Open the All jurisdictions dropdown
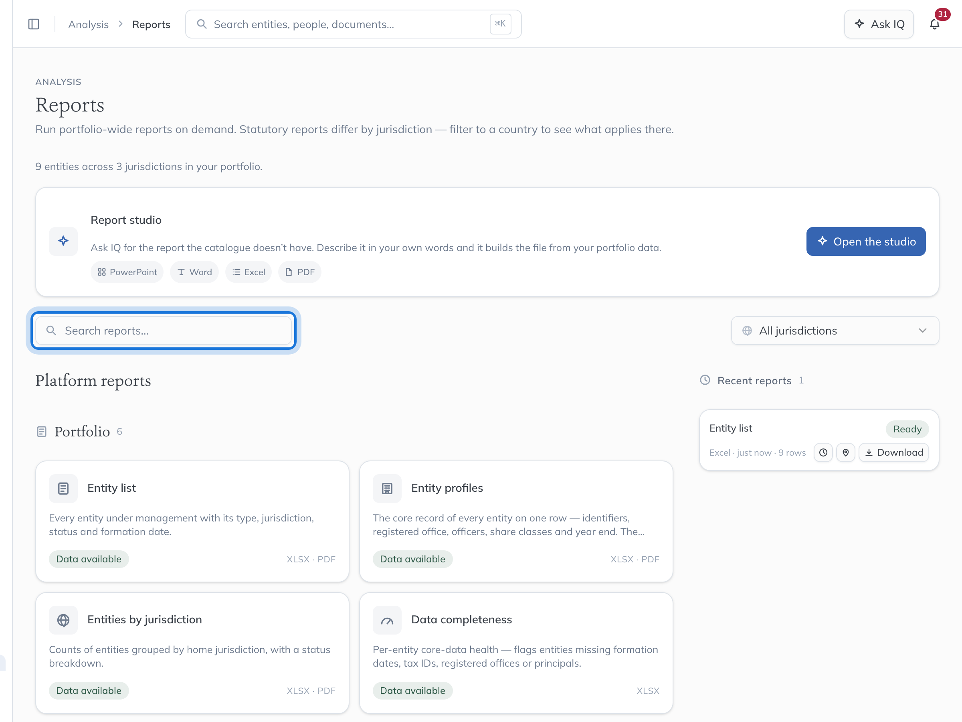This screenshot has height=722, width=962. (835, 331)
